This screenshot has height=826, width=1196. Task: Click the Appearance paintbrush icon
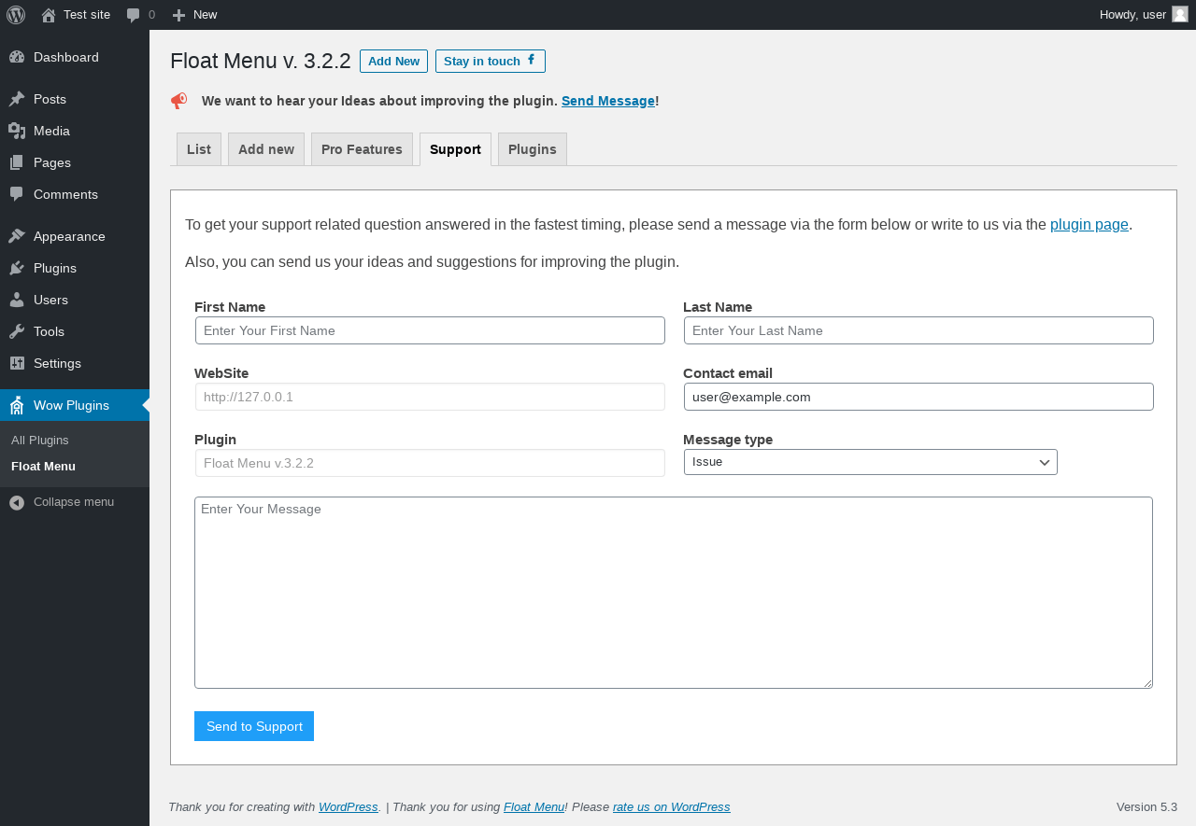click(x=17, y=236)
